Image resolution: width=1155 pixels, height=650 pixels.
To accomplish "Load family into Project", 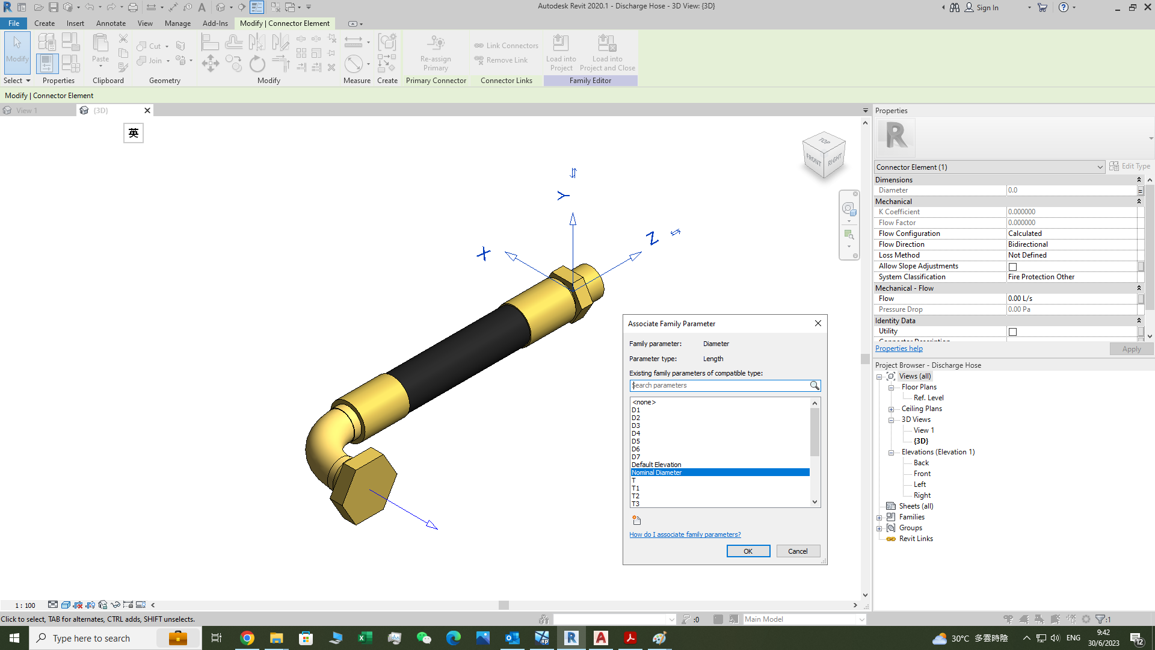I will coord(561,53).
